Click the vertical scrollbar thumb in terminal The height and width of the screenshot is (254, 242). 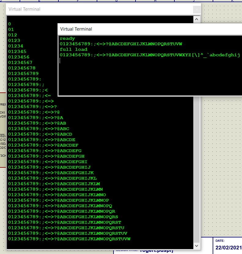(197, 168)
